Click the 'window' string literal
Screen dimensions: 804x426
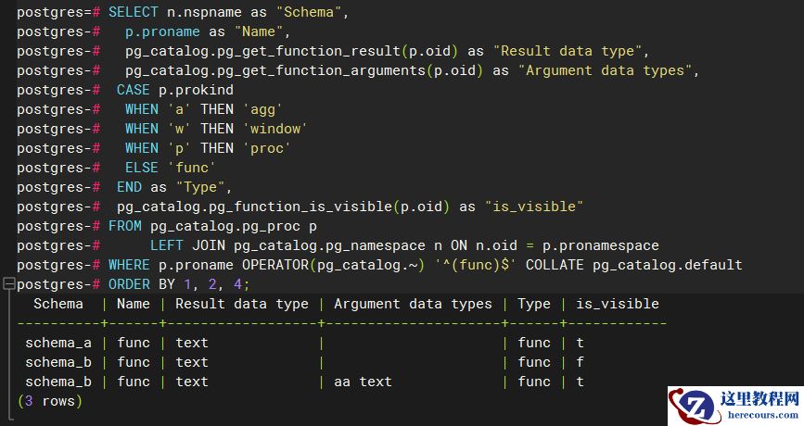275,129
